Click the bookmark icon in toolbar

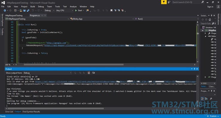[111, 10]
